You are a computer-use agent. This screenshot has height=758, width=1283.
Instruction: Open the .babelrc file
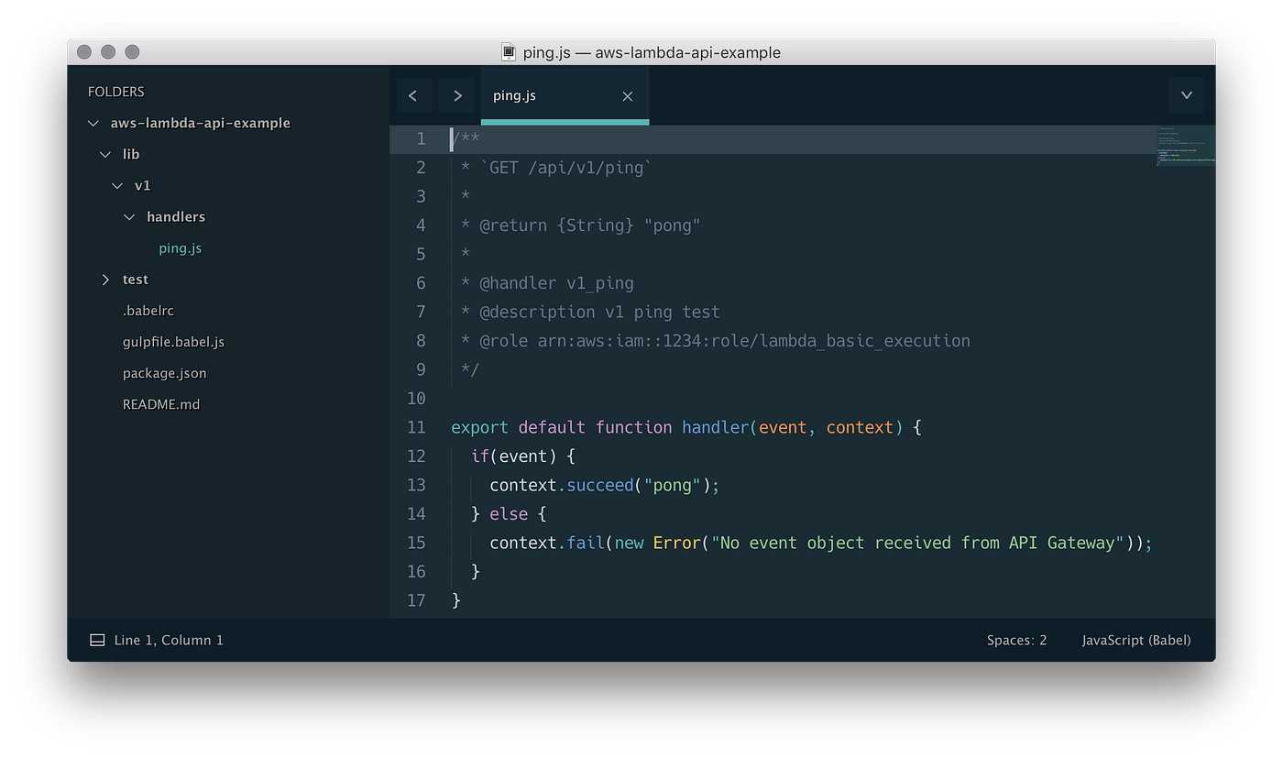pos(148,310)
